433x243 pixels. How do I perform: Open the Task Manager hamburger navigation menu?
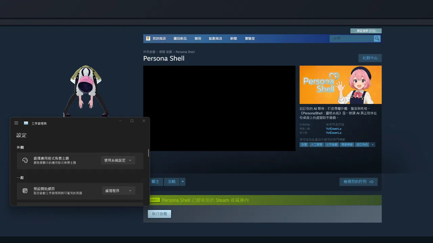(x=16, y=123)
